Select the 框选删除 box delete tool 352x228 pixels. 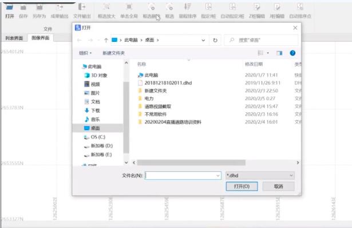click(152, 7)
